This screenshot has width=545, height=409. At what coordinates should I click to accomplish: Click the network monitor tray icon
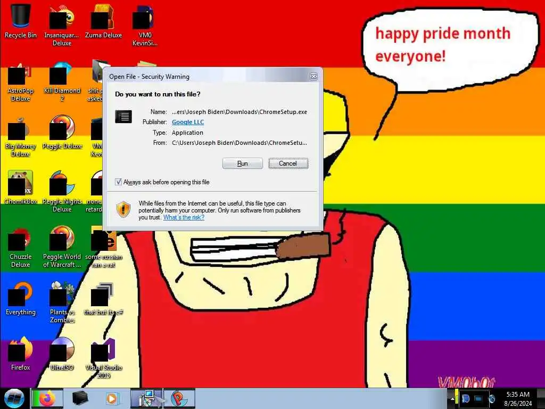pyautogui.click(x=478, y=398)
